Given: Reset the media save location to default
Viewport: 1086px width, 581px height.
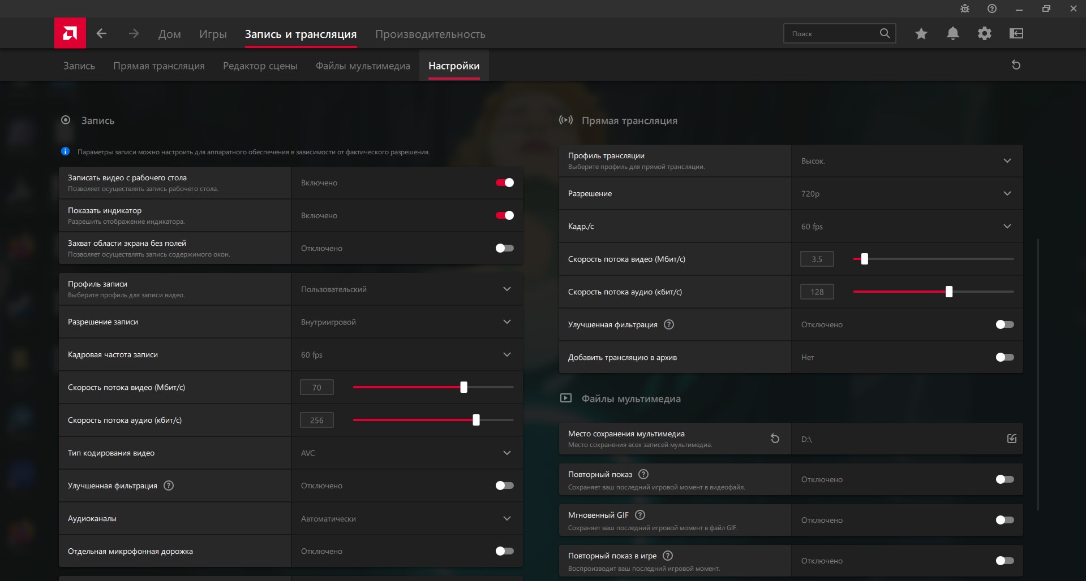Looking at the screenshot, I should [x=775, y=439].
